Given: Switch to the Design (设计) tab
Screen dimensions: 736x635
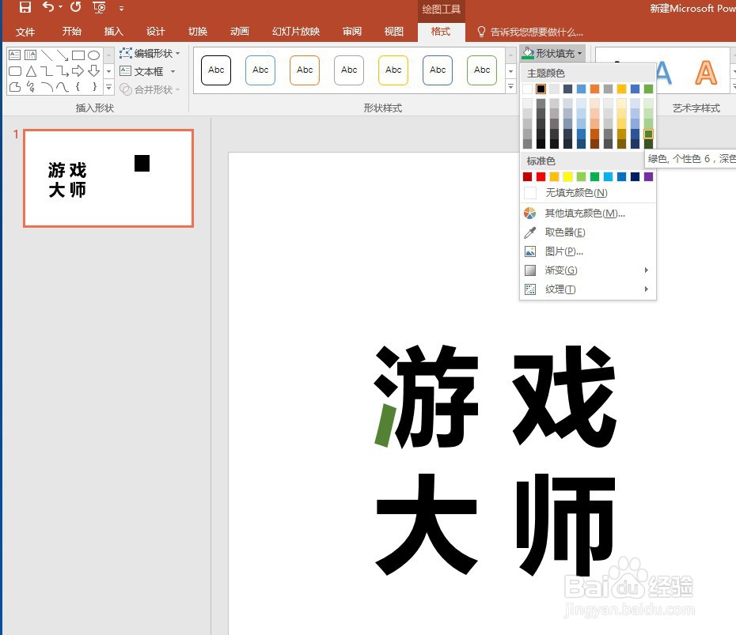Looking at the screenshot, I should coord(155,32).
